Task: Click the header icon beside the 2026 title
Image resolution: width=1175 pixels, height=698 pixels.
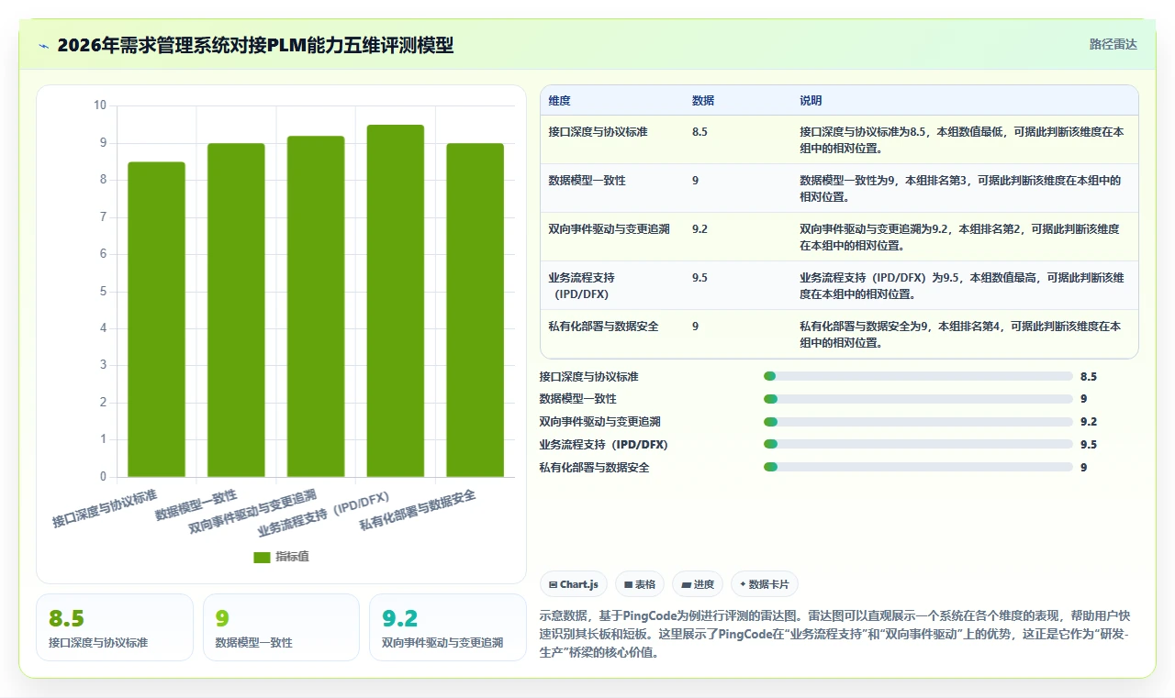Action: pyautogui.click(x=43, y=45)
